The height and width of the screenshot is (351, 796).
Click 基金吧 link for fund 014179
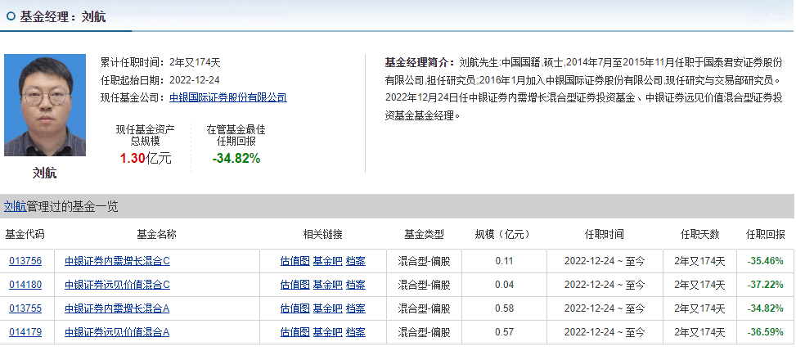[327, 332]
